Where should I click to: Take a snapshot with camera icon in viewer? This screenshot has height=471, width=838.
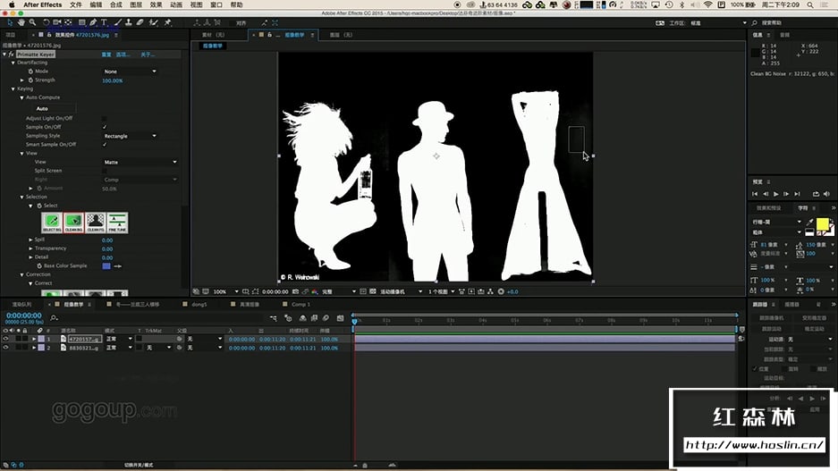tap(295, 291)
